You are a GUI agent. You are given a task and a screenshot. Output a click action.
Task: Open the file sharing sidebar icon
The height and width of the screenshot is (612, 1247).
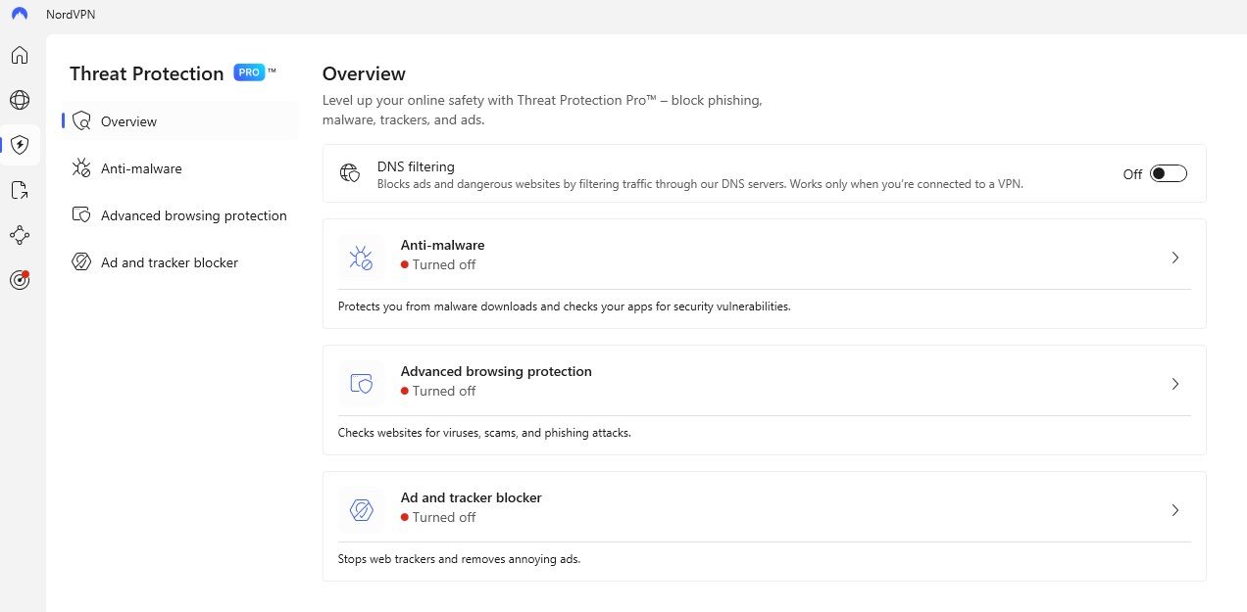point(20,190)
